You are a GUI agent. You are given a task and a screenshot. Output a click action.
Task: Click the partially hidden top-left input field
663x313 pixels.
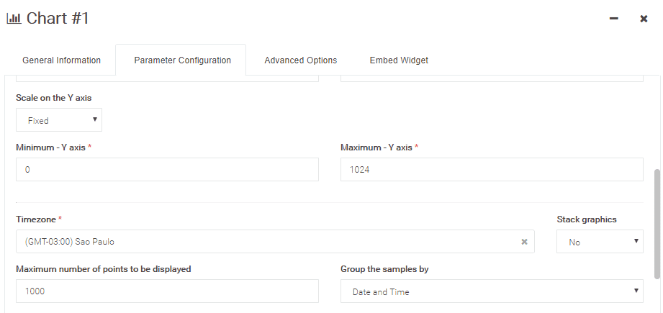click(167, 78)
